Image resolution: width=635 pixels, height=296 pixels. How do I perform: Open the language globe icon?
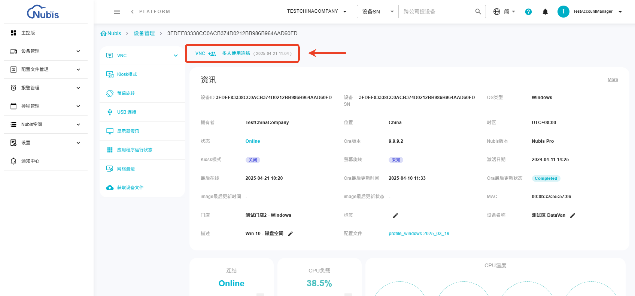[497, 12]
